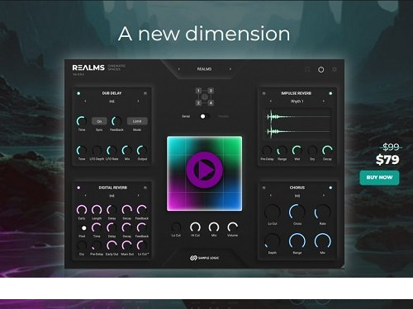The image size is (413, 309).
Task: Click the Sample Logic logo
Action: point(204,258)
